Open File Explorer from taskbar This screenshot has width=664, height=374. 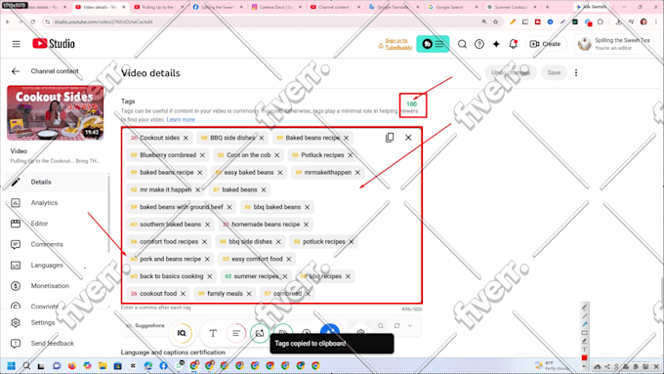click(x=103, y=365)
